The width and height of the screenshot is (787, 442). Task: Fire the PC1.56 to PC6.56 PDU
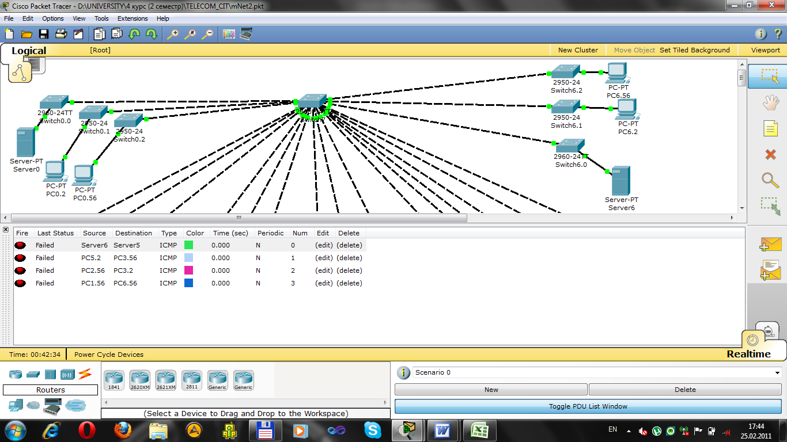20,283
